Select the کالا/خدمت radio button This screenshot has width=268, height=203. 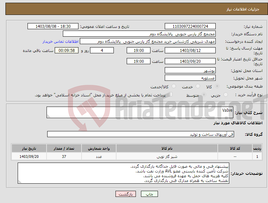point(174,86)
